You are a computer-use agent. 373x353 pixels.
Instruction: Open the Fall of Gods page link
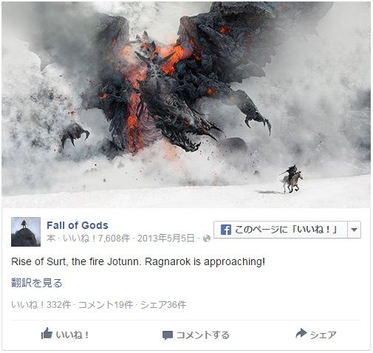[78, 225]
